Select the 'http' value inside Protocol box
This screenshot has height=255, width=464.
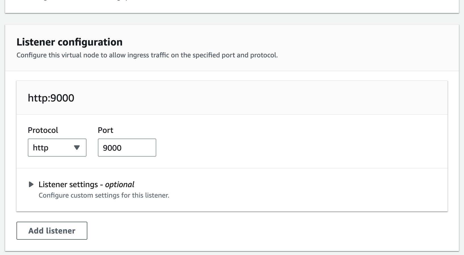(41, 148)
